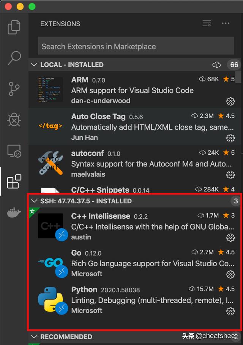Click the Go extension logo
Screen dimensions: 243x345
click(50, 263)
